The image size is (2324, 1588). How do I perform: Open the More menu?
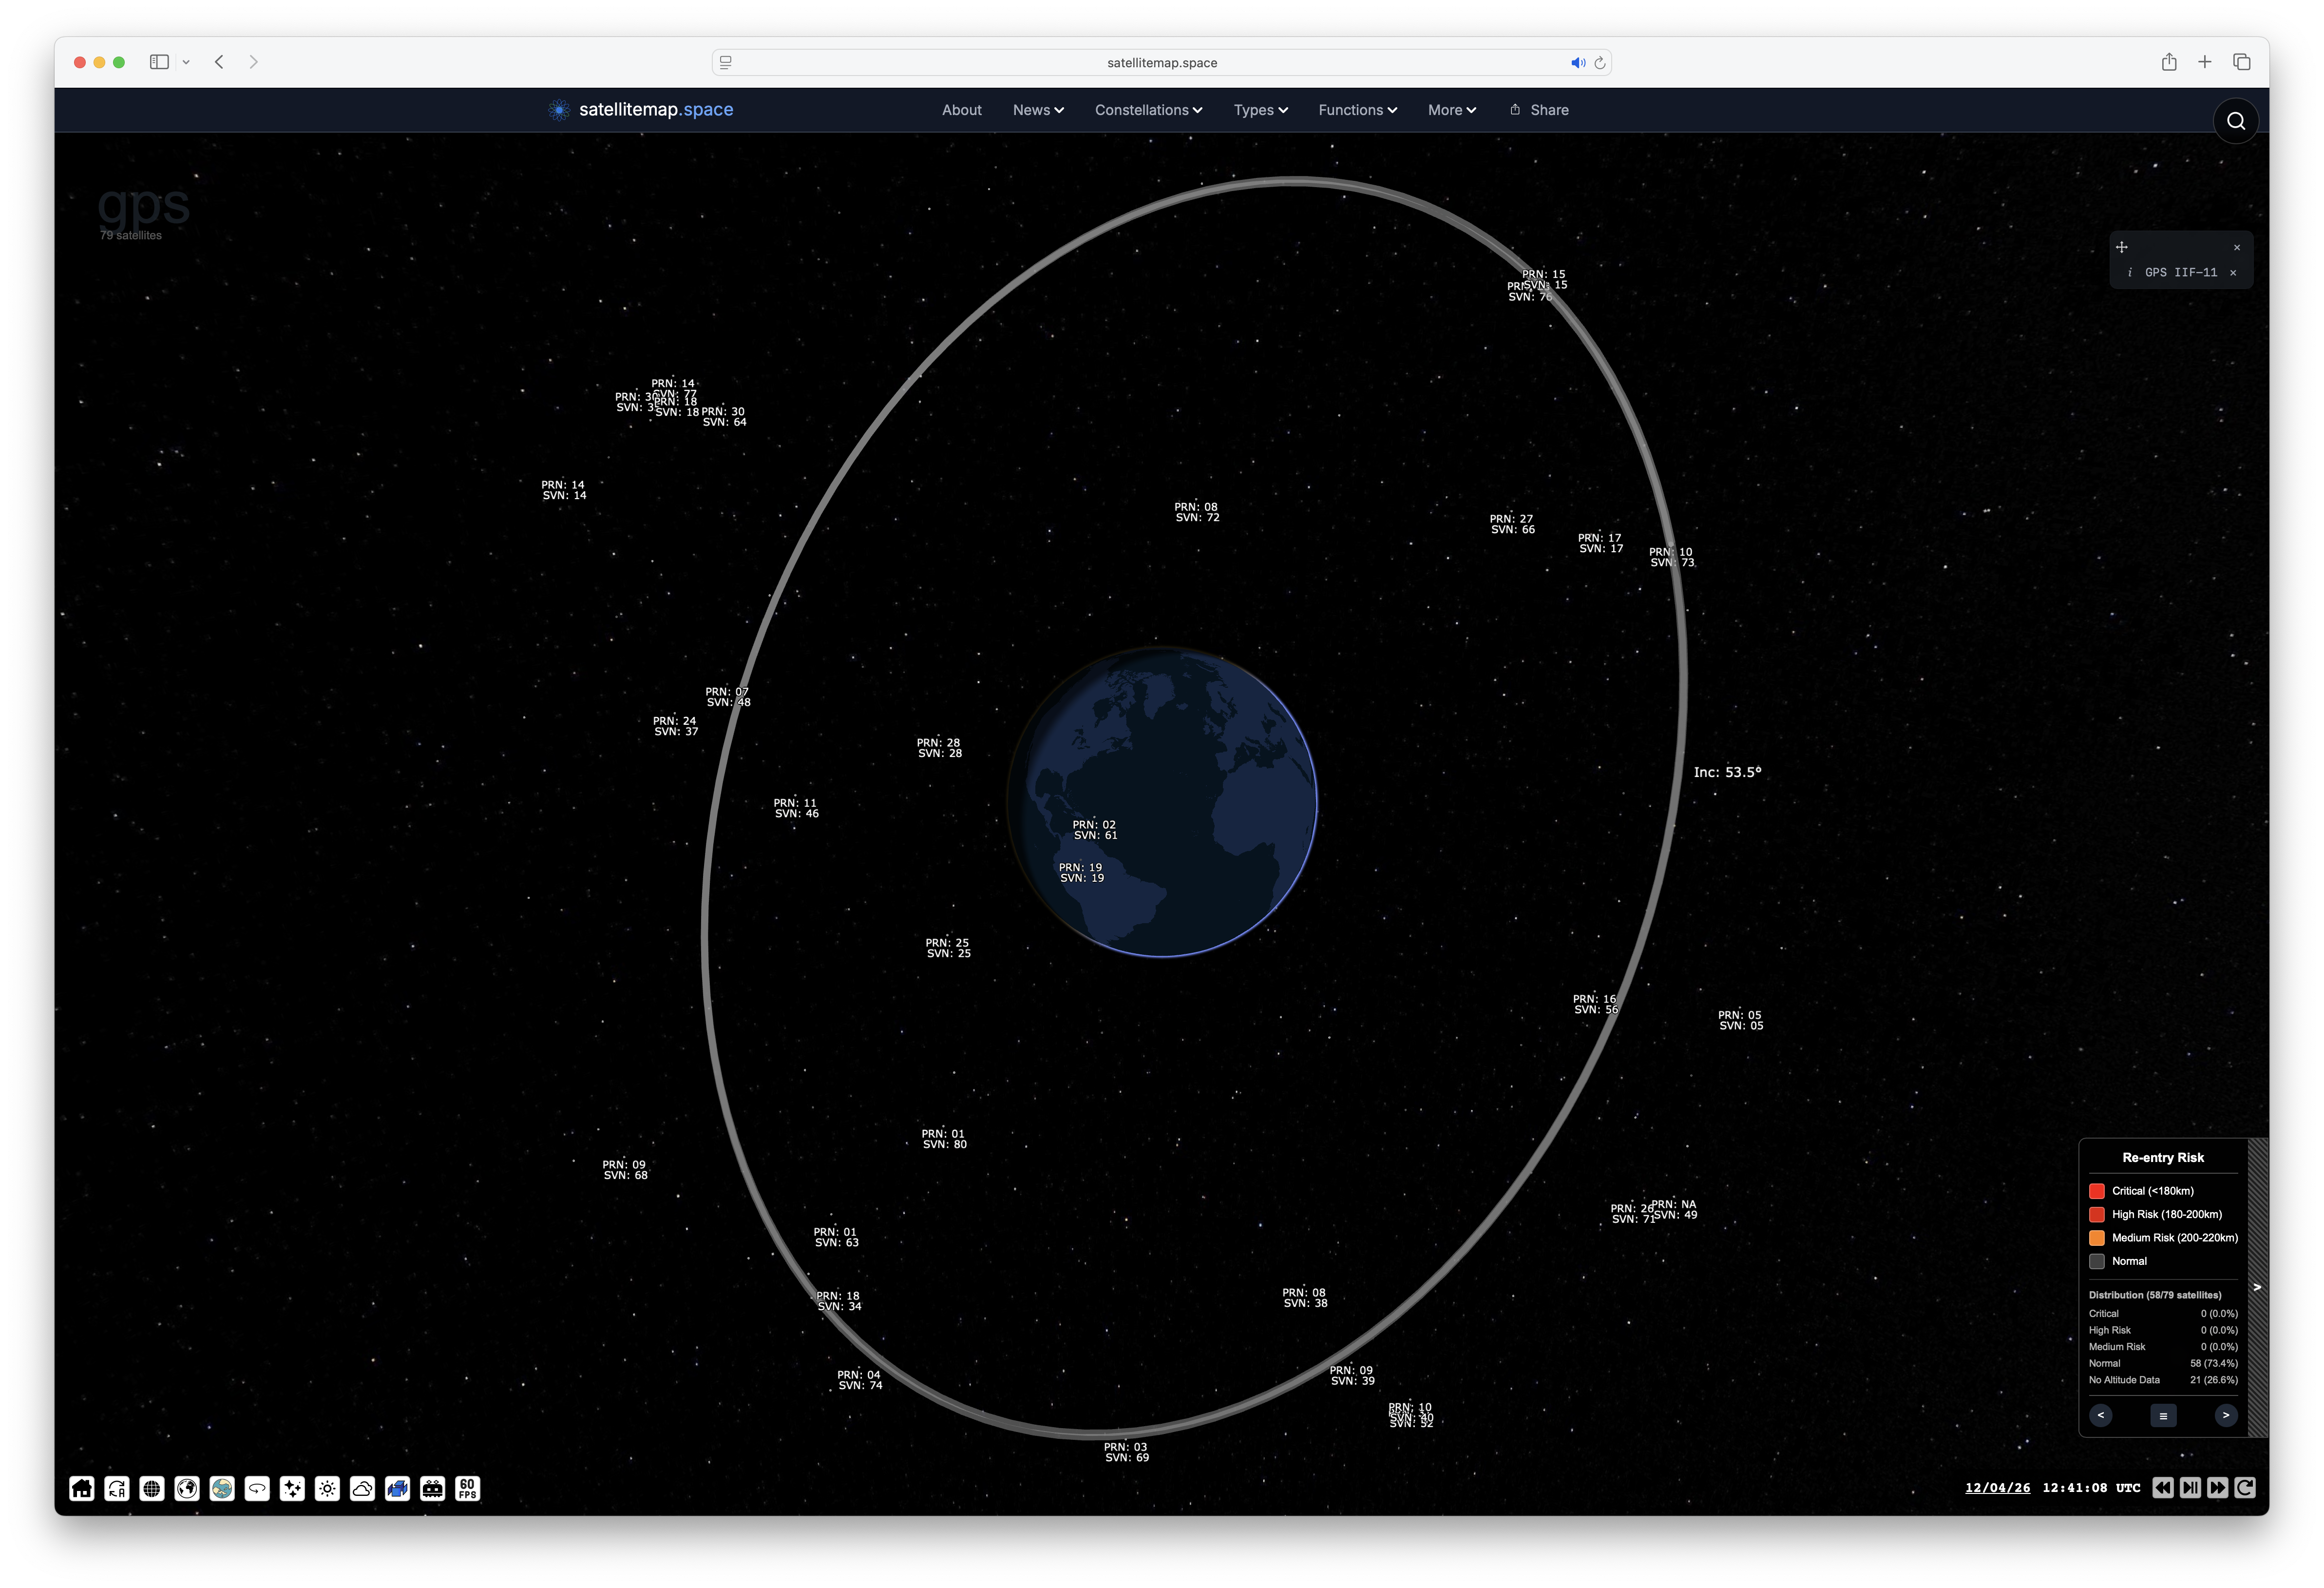click(x=1451, y=110)
